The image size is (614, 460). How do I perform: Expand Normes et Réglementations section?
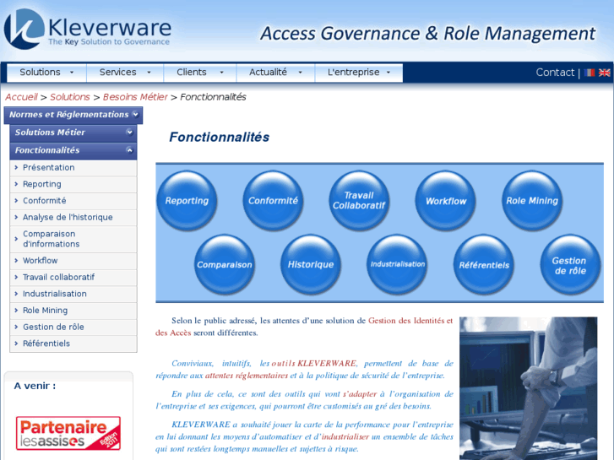[73, 115]
